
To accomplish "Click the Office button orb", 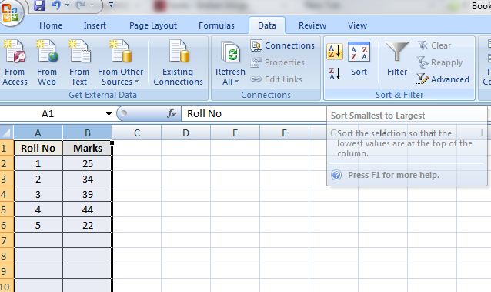I will [x=10, y=13].
